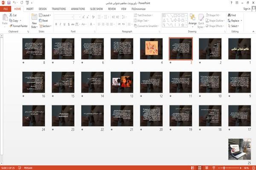Click Decrease Font Size icon
256x170 pixels.
tap(87, 17)
